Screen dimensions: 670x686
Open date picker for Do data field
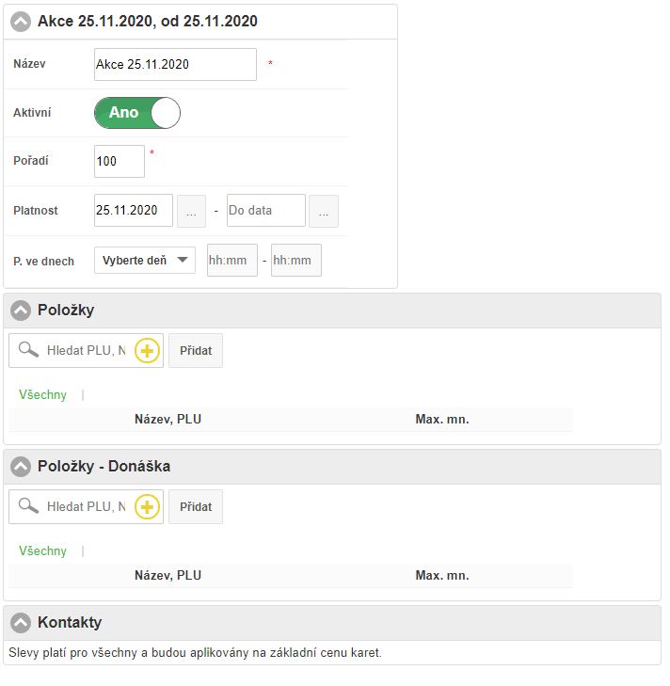click(x=324, y=211)
